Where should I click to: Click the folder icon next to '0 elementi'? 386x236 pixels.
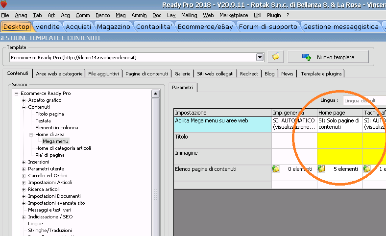tap(276, 169)
